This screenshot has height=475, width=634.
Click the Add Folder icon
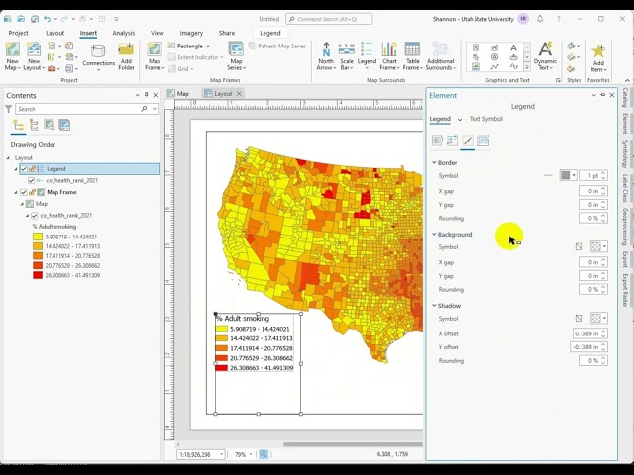coord(126,56)
